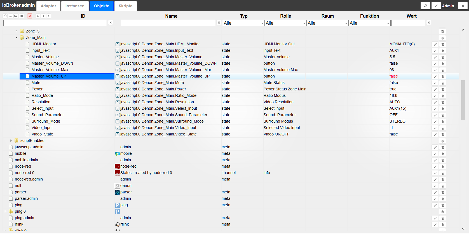Click the vertical scrollbar thumb of the object list
This screenshot has width=469, height=246.
pos(463,100)
